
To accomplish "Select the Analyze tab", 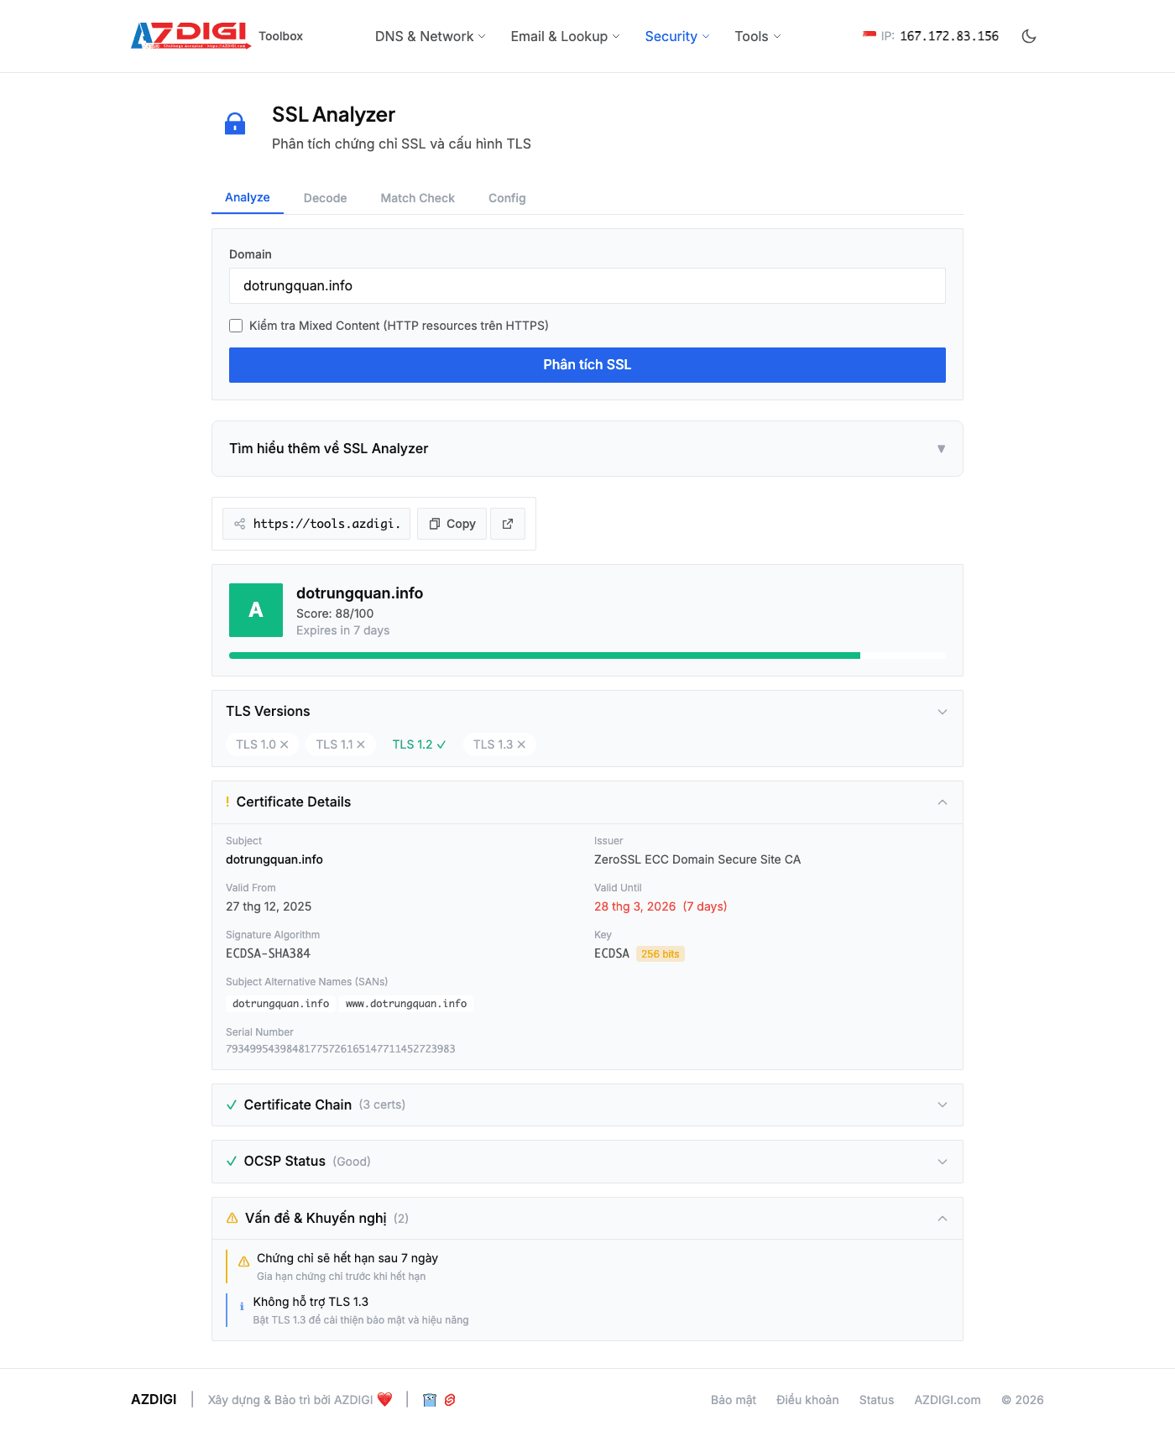I will pyautogui.click(x=248, y=198).
